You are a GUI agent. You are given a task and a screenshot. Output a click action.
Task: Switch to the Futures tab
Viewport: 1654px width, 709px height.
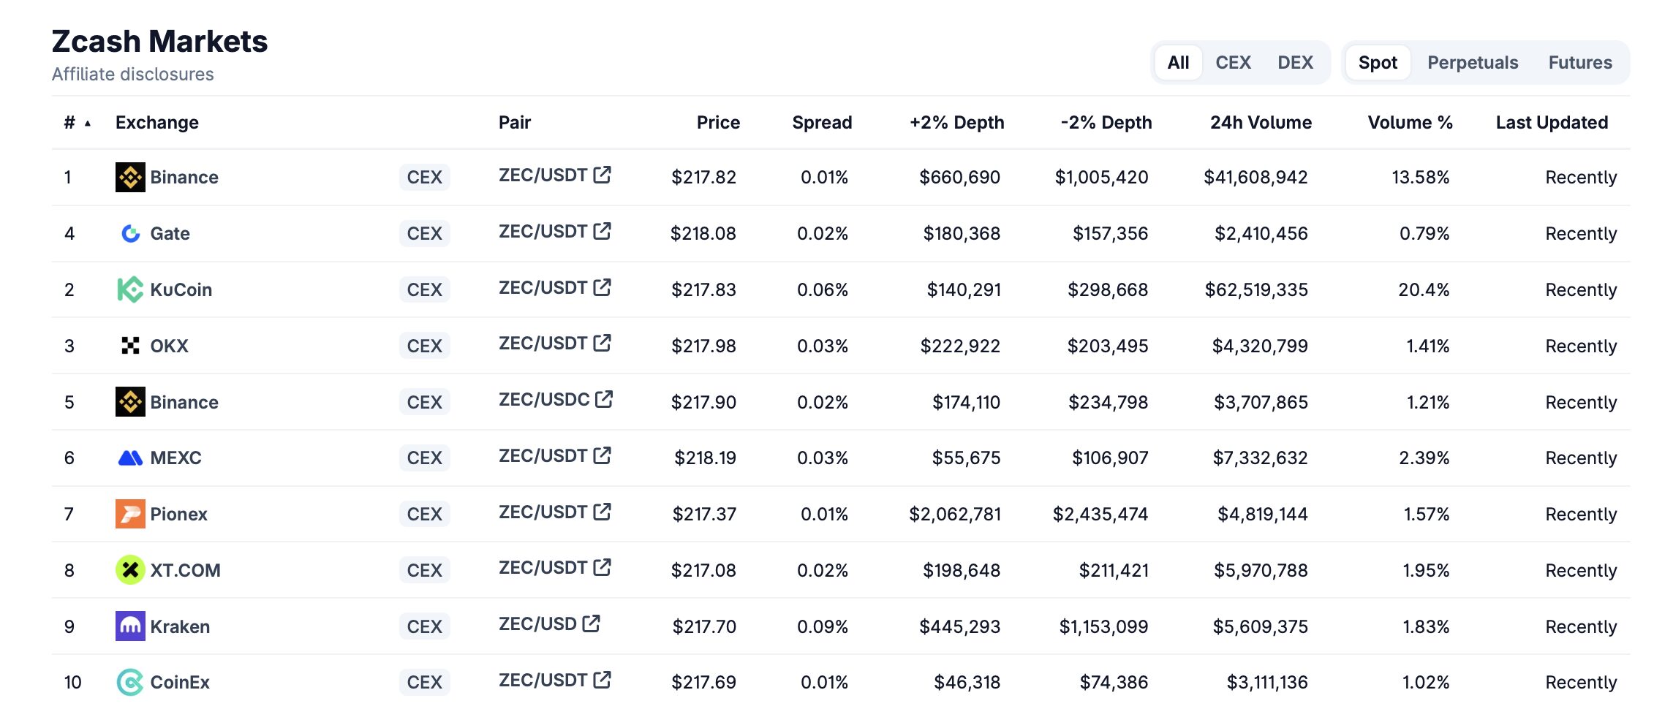point(1580,63)
